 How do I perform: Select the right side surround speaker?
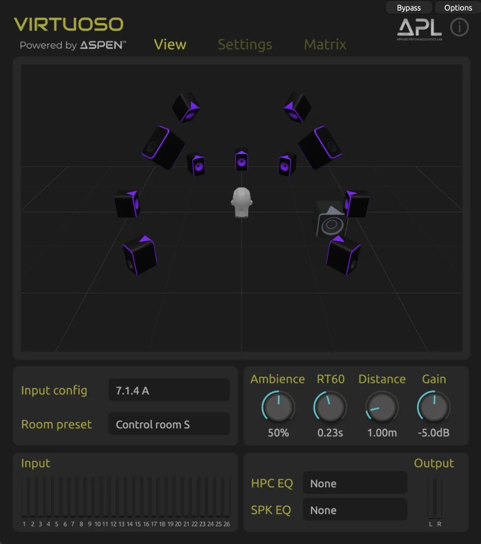click(356, 204)
